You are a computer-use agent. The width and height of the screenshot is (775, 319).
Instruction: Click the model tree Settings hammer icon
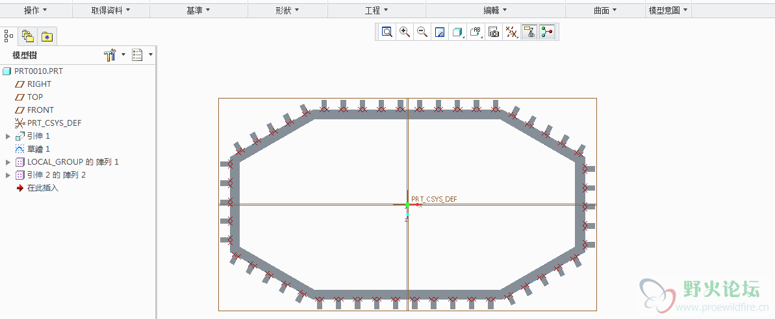coord(110,54)
